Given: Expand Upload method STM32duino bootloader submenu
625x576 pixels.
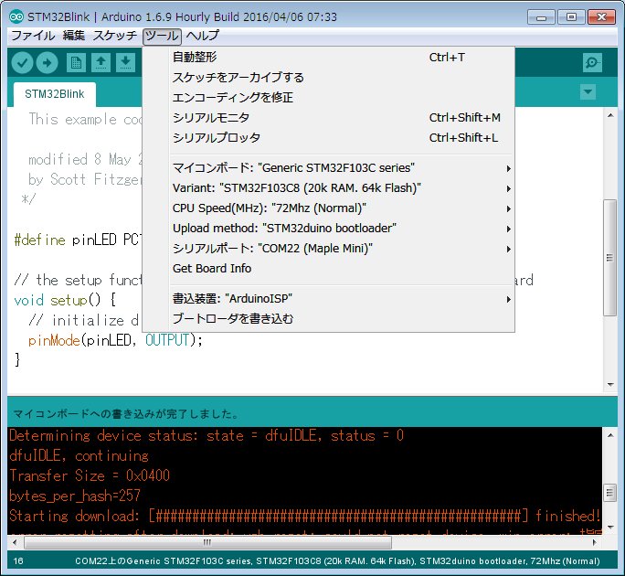Looking at the screenshot, I should tap(329, 229).
